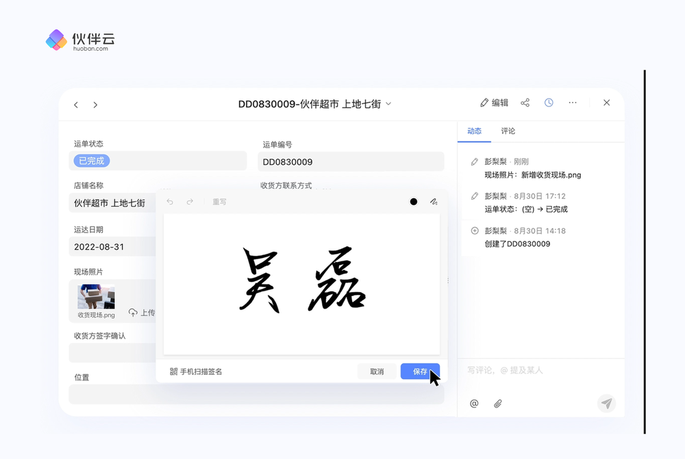Screen dimensions: 685x459
Task: Go to next record arrow
Action: click(95, 105)
